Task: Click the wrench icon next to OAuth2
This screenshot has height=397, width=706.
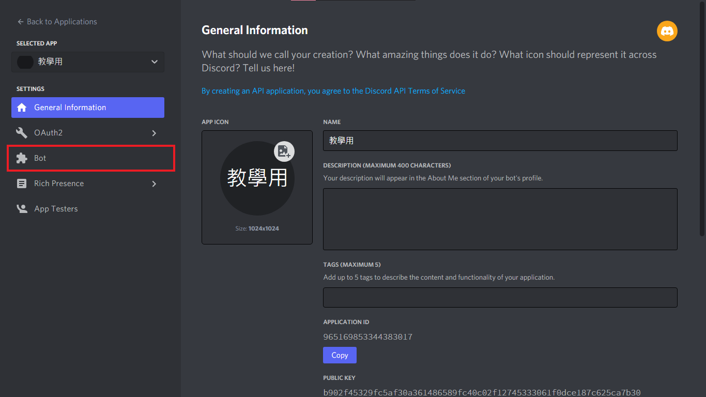Action: pyautogui.click(x=22, y=133)
